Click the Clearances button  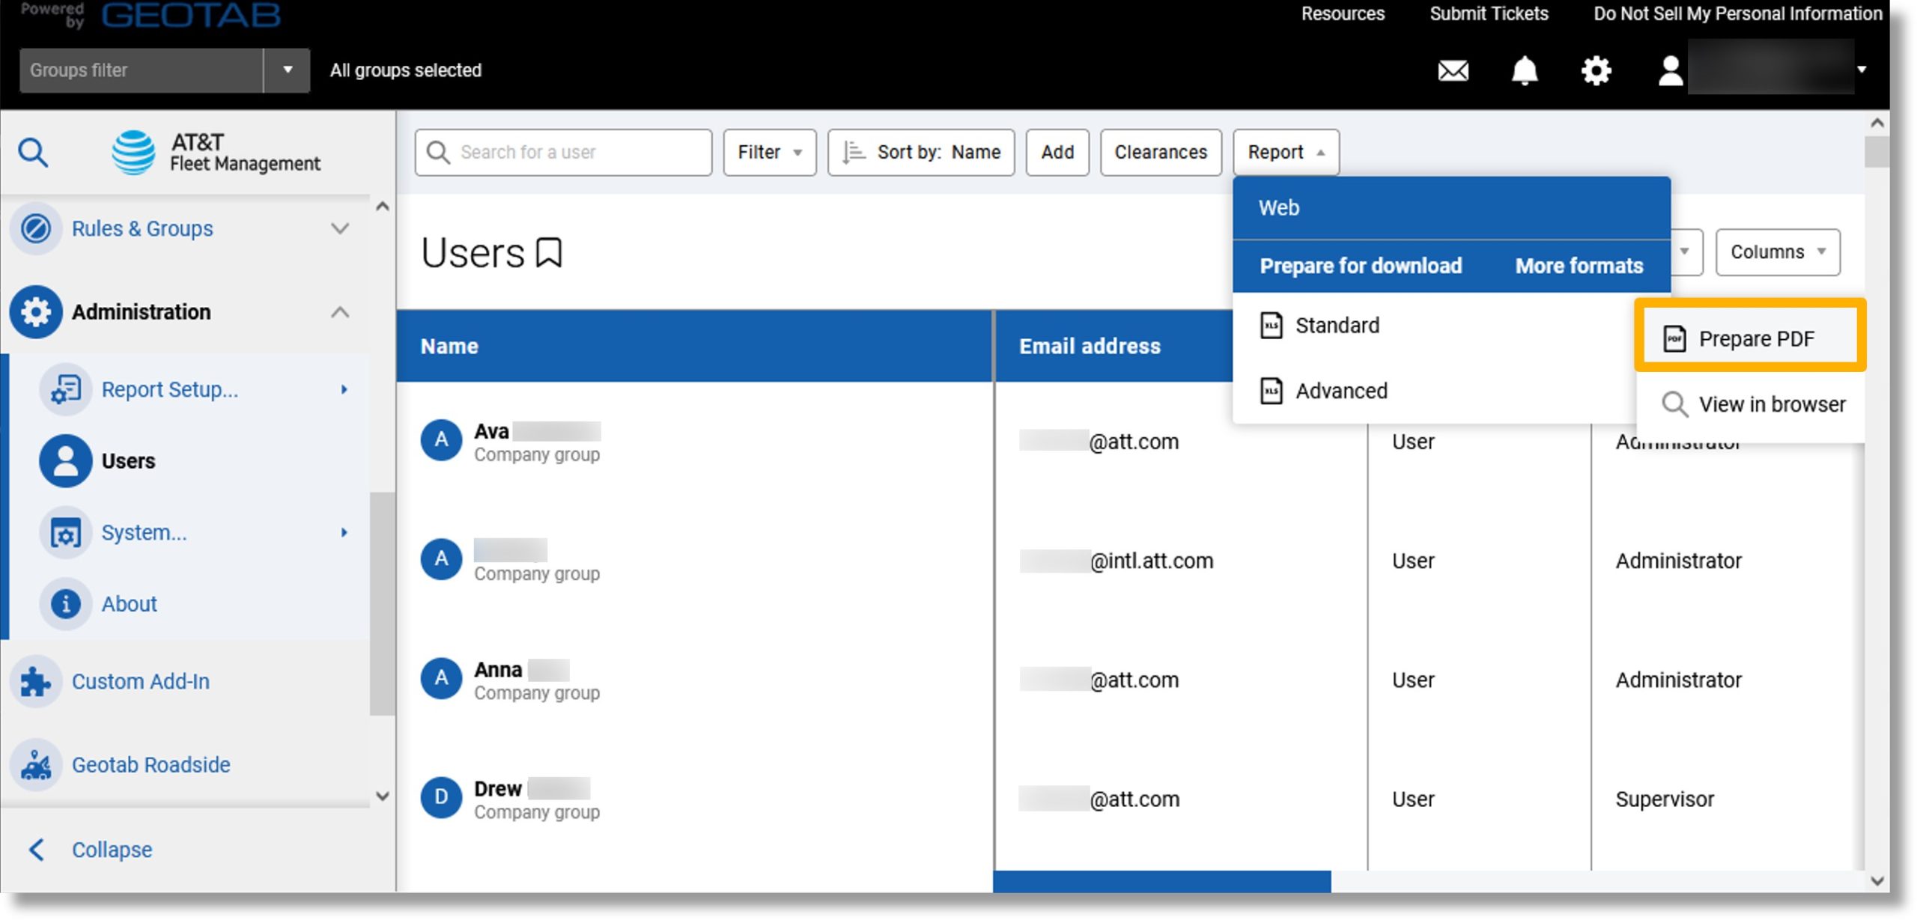(x=1160, y=153)
